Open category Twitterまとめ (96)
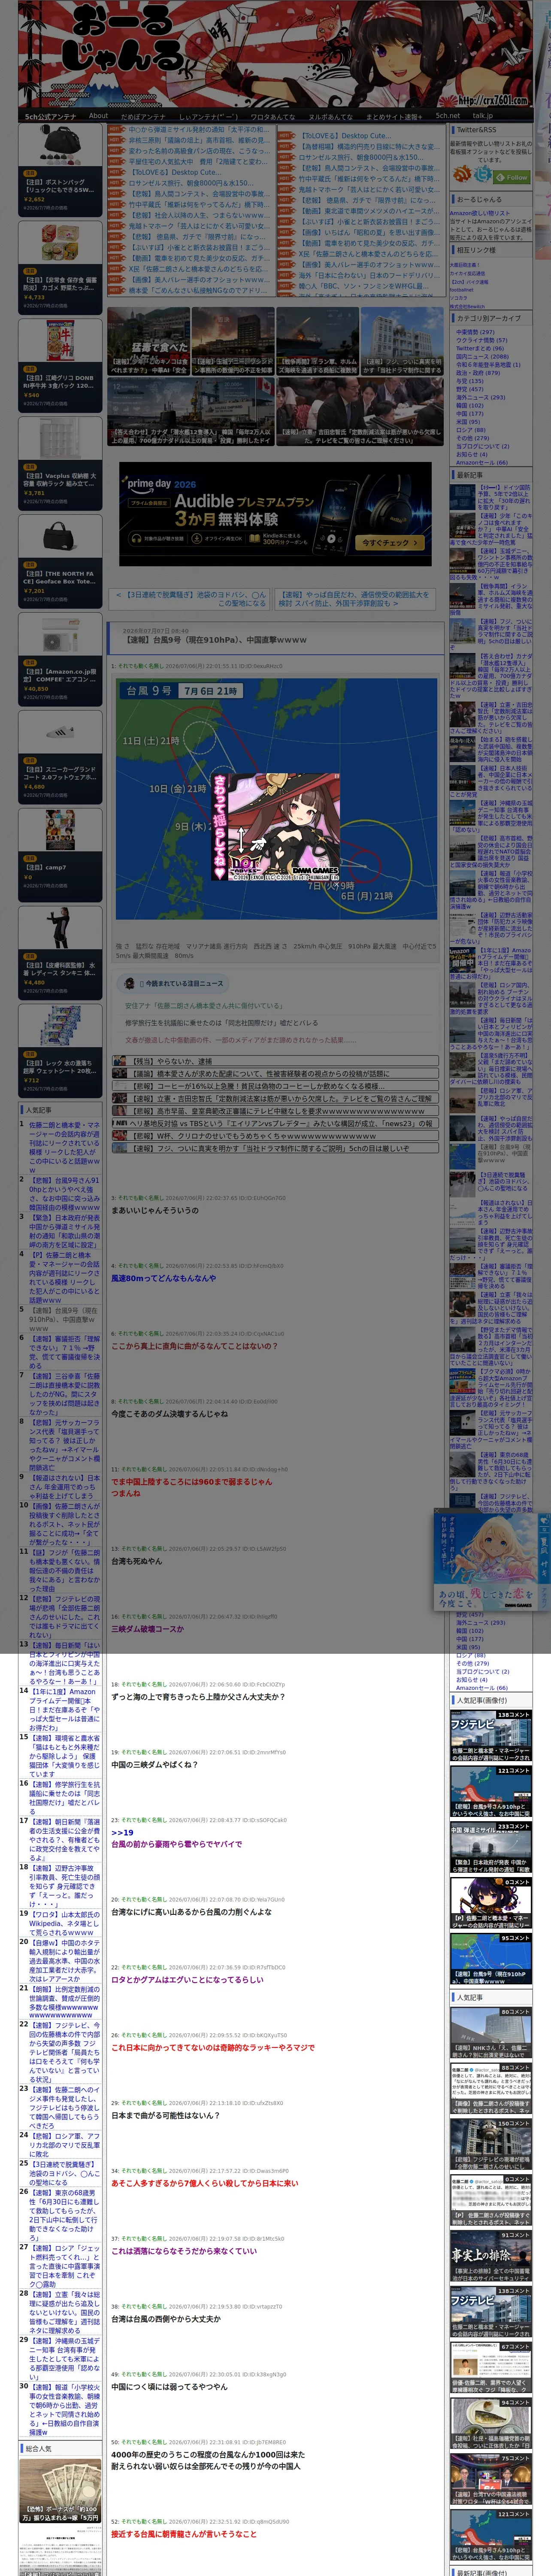The image size is (551, 2576). click(x=481, y=348)
